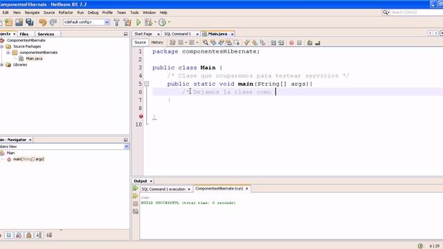Image resolution: width=443 pixels, height=249 pixels.
Task: Run the project with green play icon
Action: pyautogui.click(x=138, y=22)
